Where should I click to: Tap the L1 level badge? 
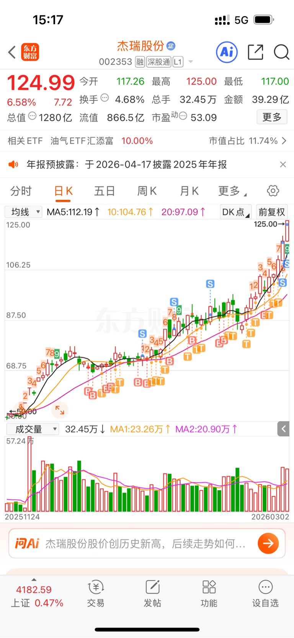point(178,62)
